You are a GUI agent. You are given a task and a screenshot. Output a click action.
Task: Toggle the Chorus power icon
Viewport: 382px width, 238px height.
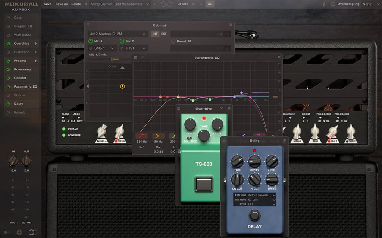tap(8, 95)
